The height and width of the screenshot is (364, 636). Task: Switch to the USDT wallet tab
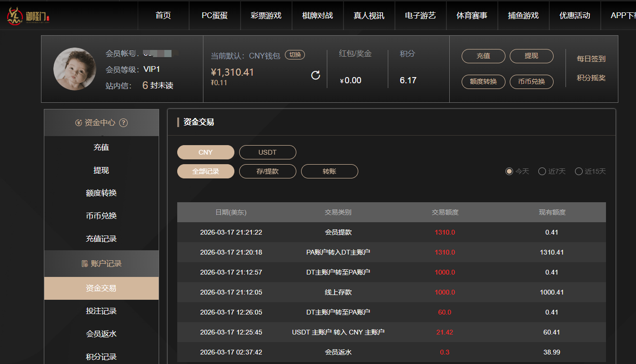pos(267,152)
